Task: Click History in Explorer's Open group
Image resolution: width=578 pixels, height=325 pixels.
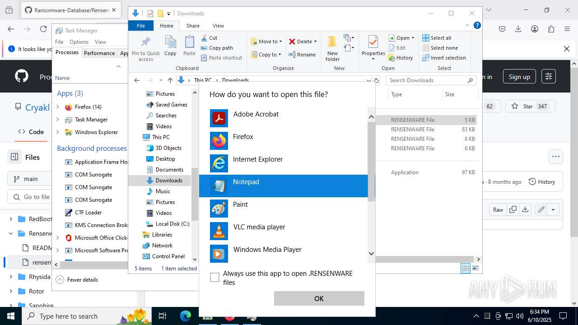Action: tap(401, 58)
